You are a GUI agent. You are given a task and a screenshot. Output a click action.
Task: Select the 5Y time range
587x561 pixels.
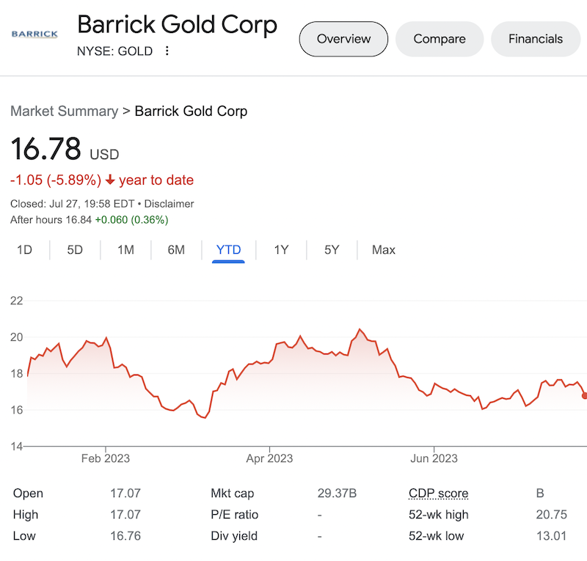click(x=332, y=249)
